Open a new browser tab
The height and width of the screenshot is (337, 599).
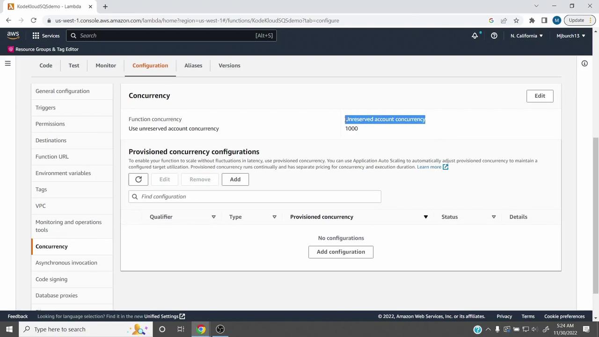pos(105,7)
